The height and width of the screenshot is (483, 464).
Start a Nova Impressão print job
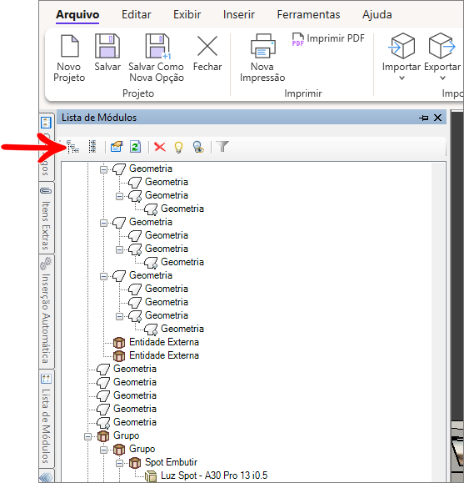(262, 58)
